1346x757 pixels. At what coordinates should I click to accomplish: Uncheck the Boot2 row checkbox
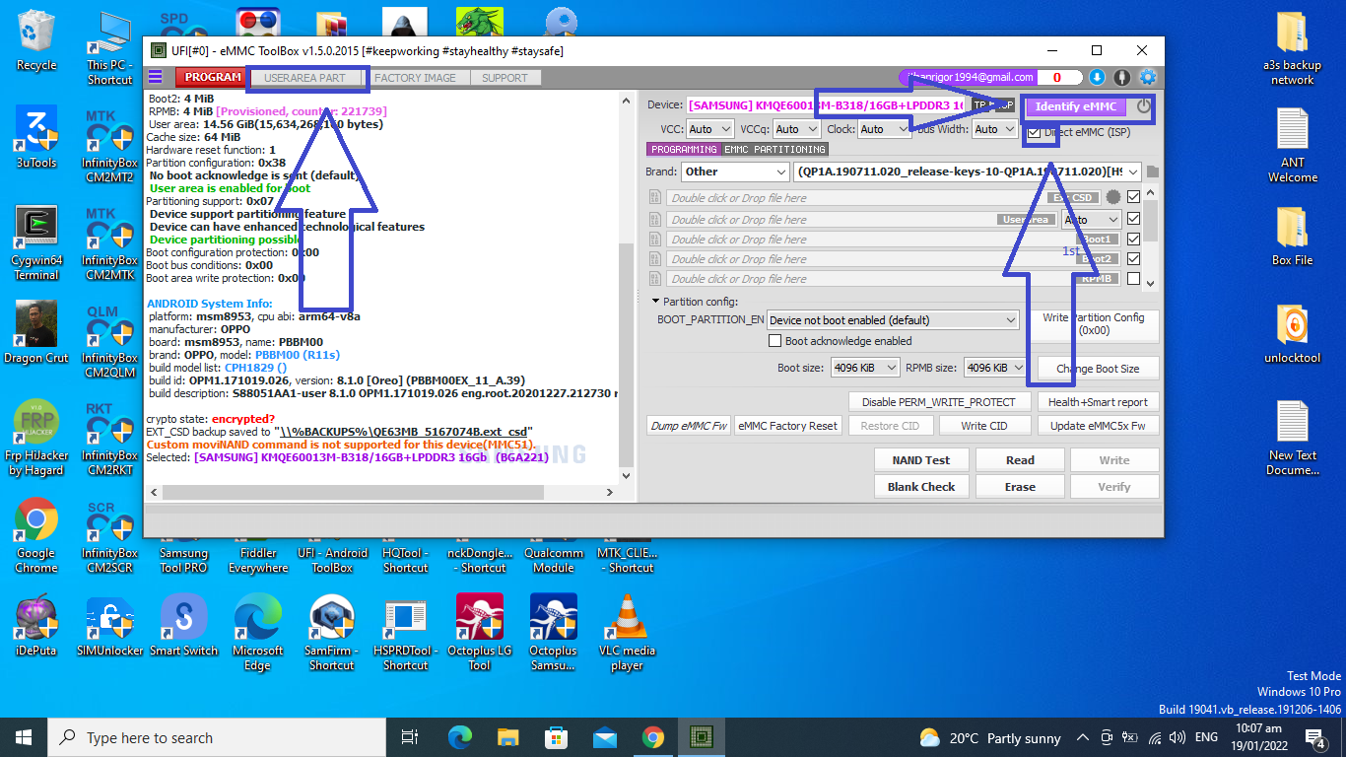tap(1134, 258)
